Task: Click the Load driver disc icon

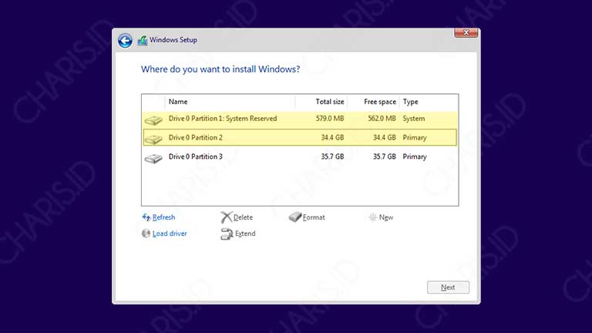Action: pos(146,234)
